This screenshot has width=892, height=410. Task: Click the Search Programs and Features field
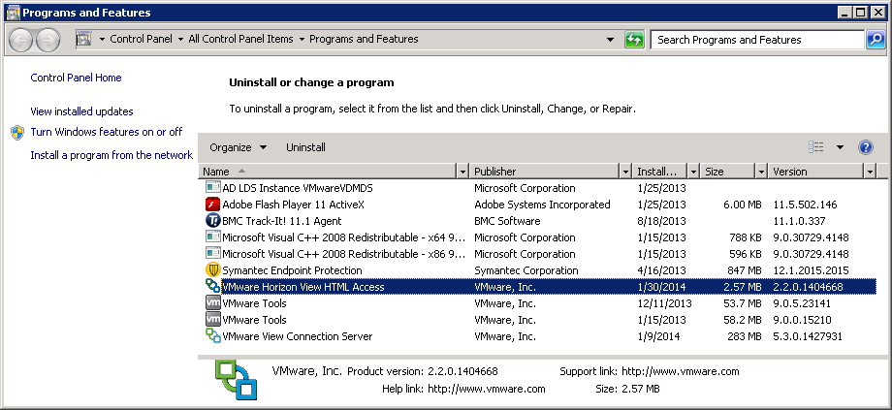pos(756,40)
